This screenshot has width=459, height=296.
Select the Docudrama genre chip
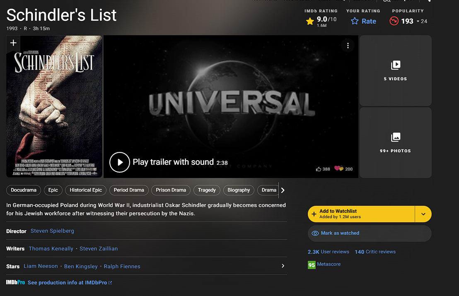tap(24, 190)
